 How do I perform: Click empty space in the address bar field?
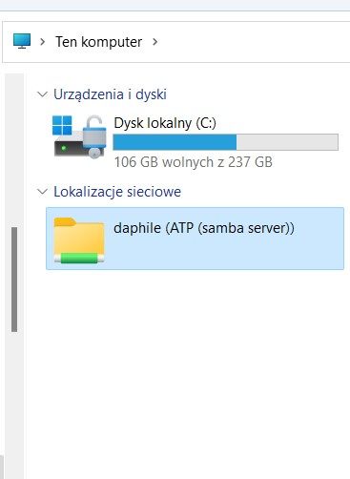click(255, 42)
